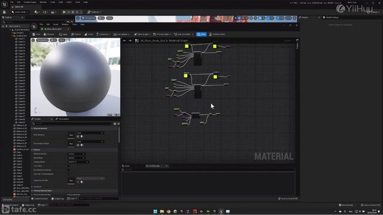Open the Phys Material asset dropdown

[x=90, y=133]
